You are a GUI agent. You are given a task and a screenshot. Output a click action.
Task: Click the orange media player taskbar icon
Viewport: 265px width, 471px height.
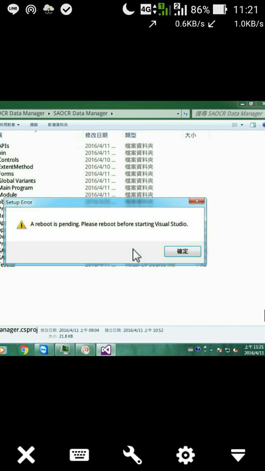3,350
